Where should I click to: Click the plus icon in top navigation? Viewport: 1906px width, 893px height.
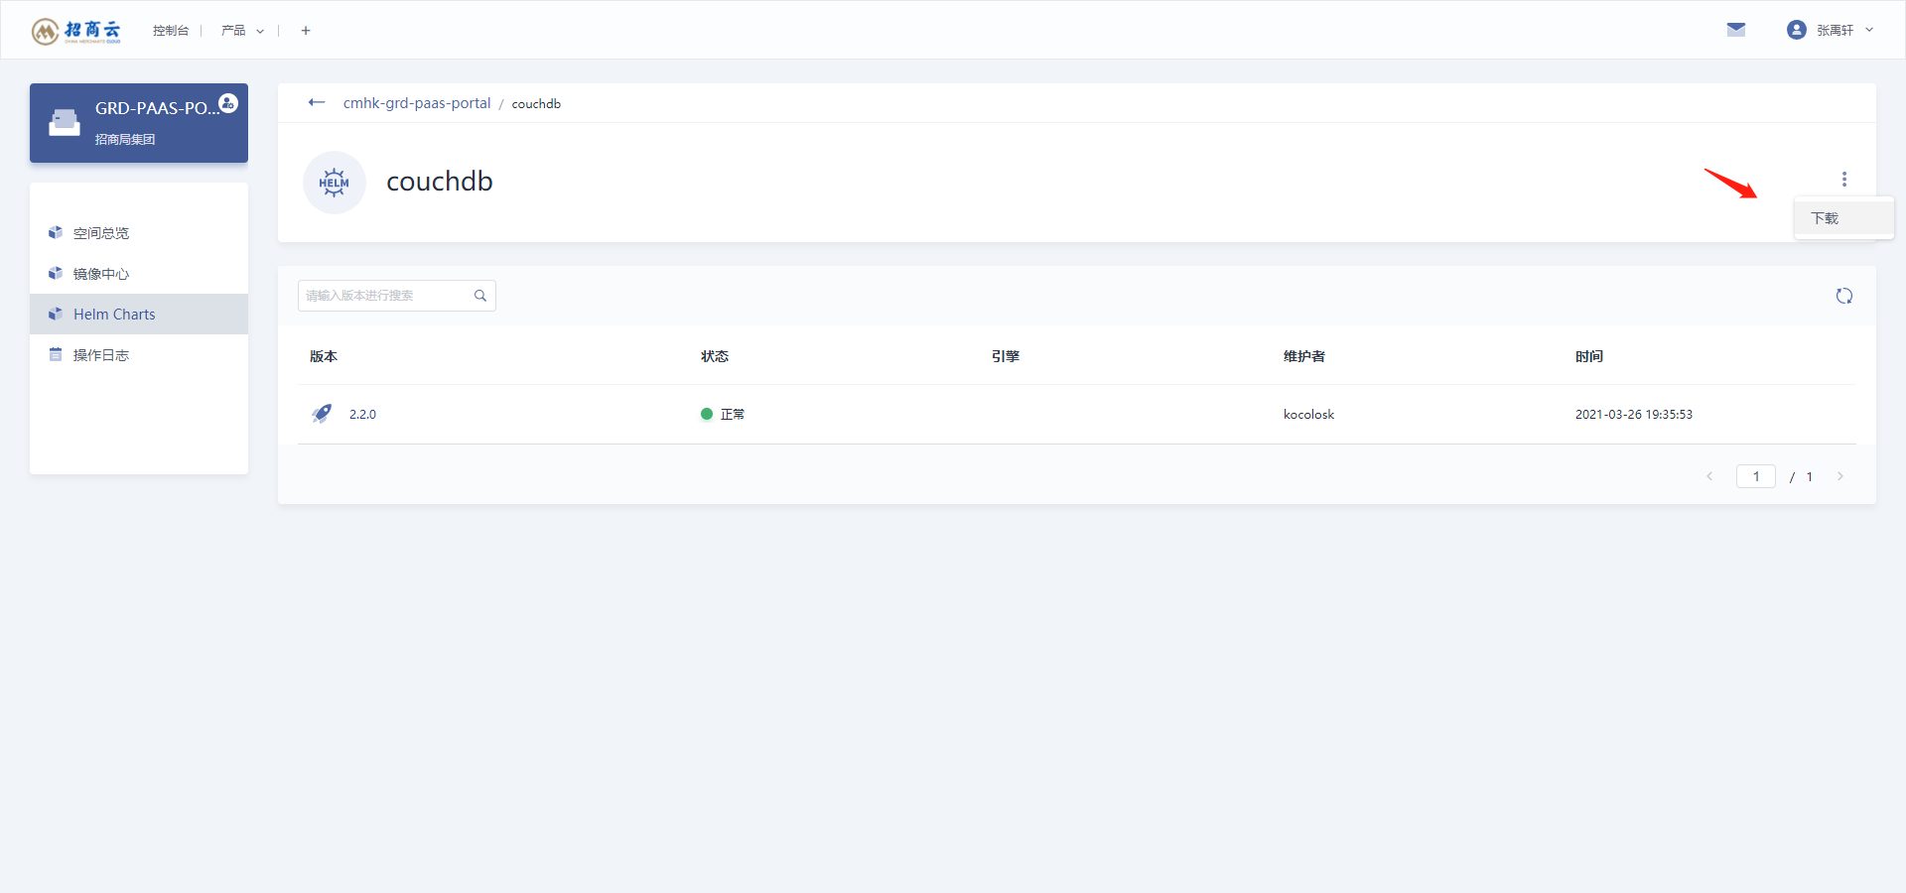[306, 31]
